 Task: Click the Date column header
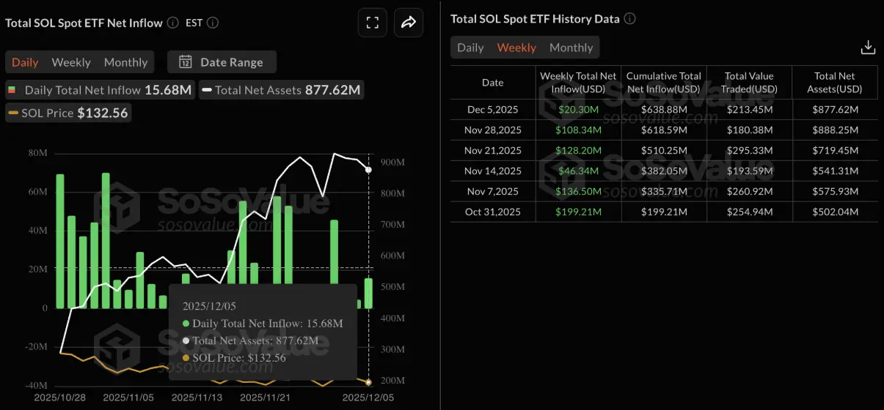(493, 83)
